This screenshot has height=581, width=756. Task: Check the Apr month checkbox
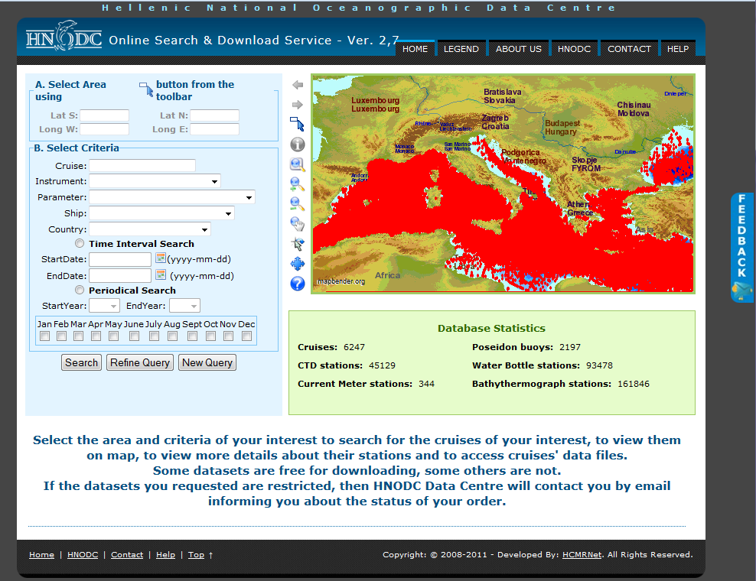click(x=96, y=336)
